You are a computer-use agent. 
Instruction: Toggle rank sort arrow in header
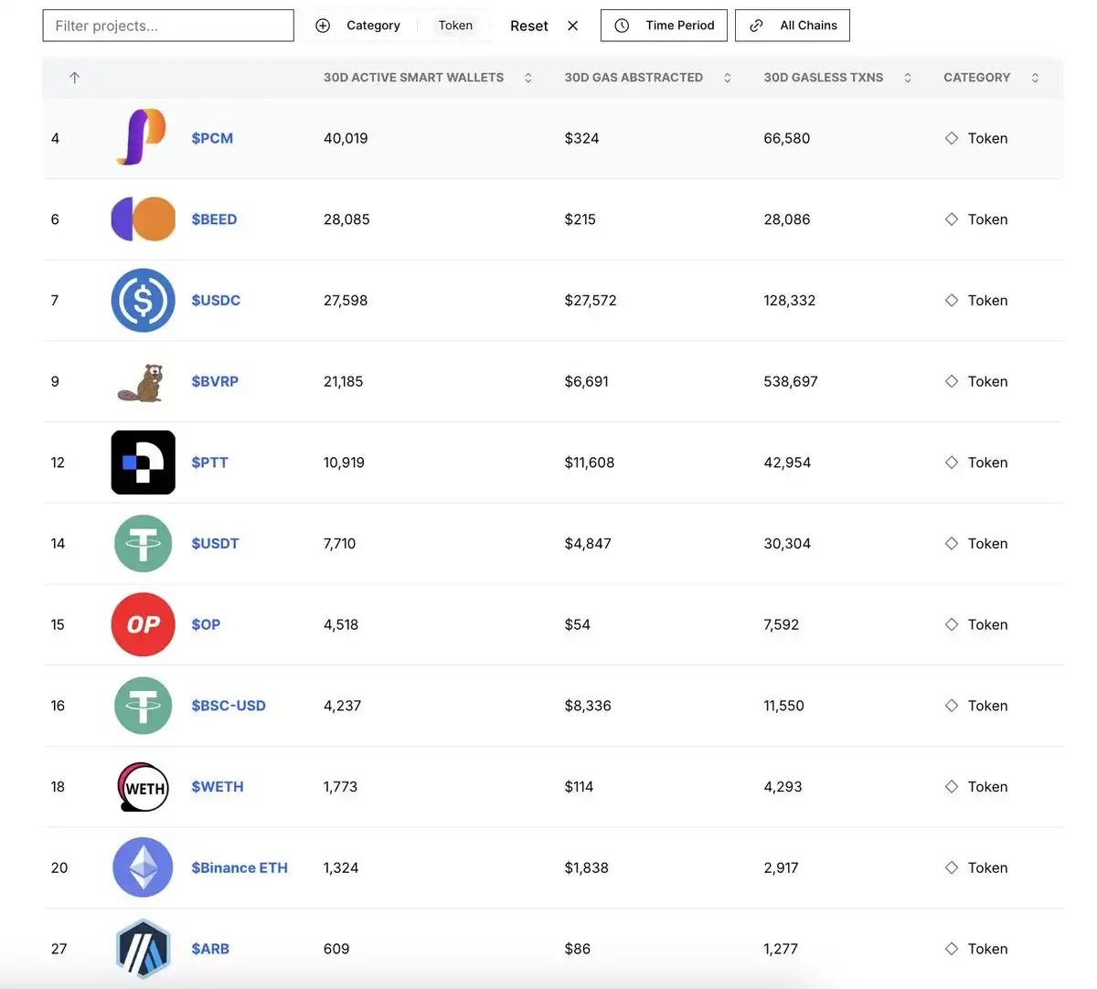pos(75,78)
